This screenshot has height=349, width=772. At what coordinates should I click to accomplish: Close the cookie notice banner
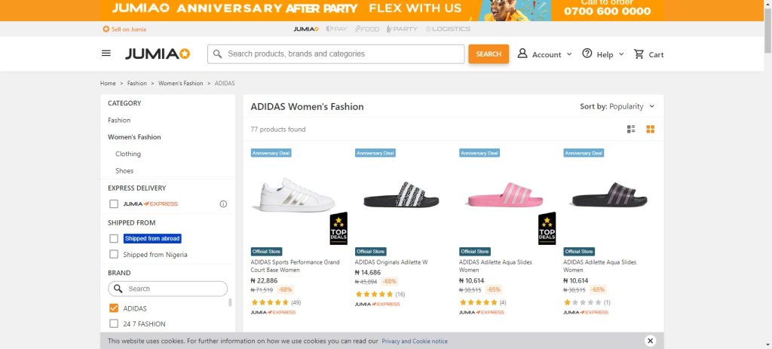point(651,341)
